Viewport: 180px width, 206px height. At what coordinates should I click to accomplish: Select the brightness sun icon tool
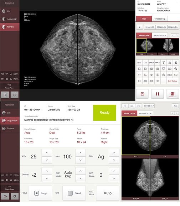pos(158,75)
